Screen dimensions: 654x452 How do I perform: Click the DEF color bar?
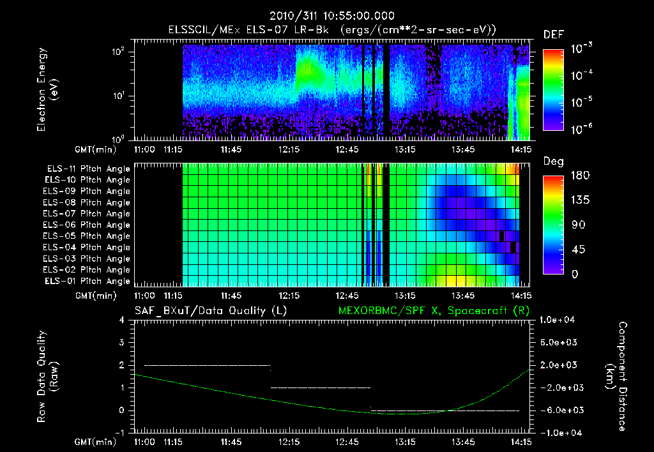click(553, 89)
